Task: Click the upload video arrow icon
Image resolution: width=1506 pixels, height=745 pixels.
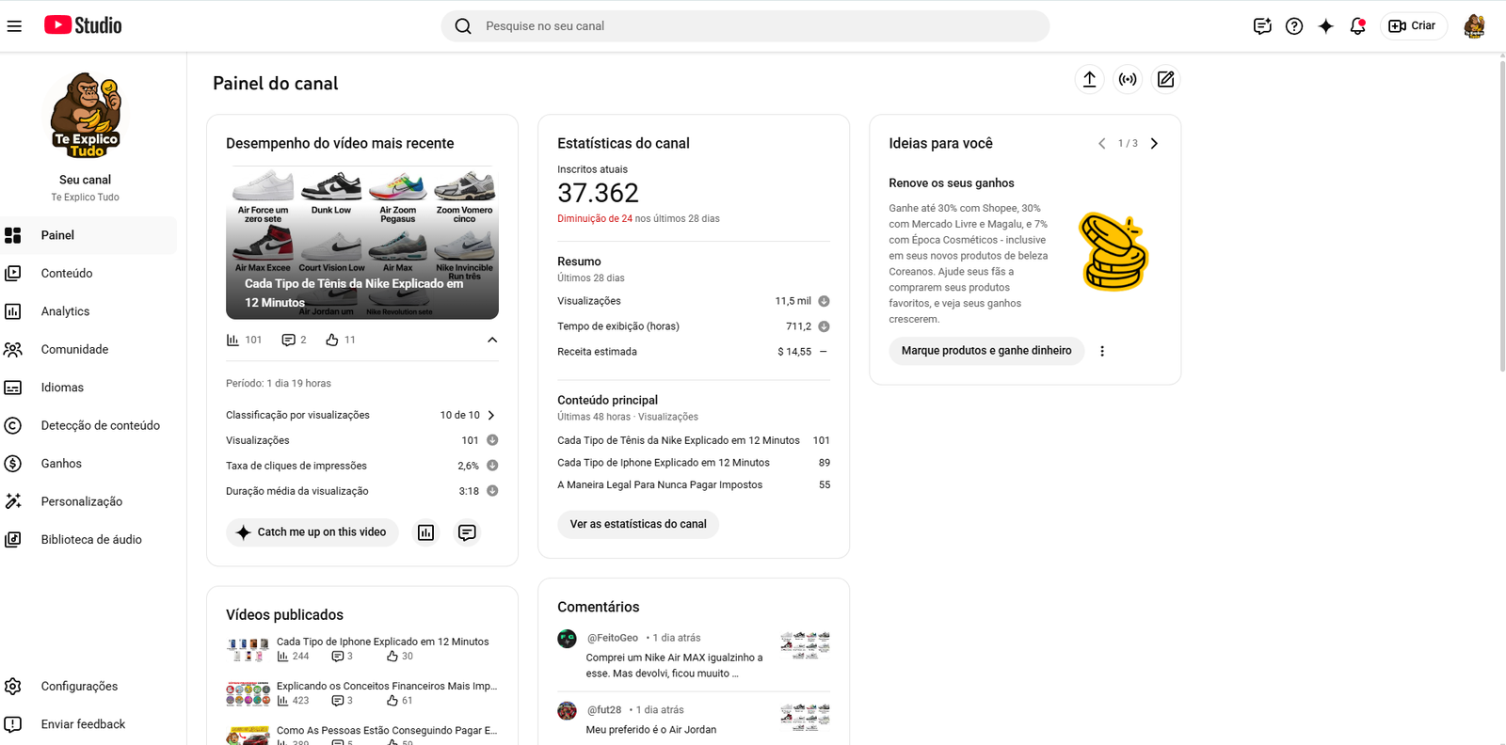Action: tap(1089, 80)
